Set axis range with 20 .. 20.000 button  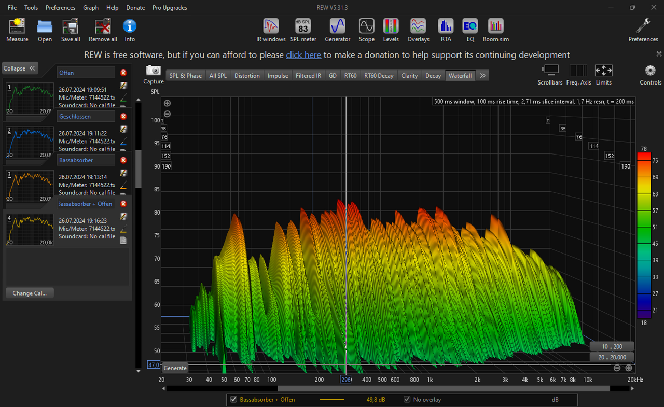pyautogui.click(x=612, y=357)
